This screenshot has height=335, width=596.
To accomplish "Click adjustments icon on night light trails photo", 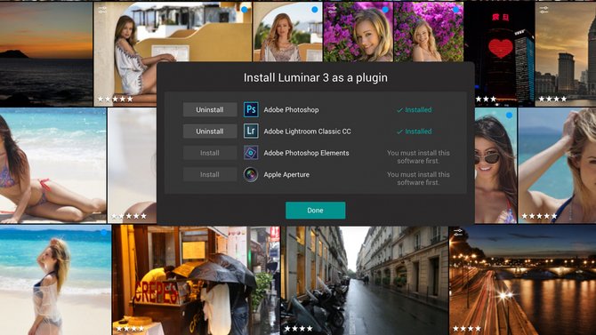I will pyautogui.click(x=458, y=233).
